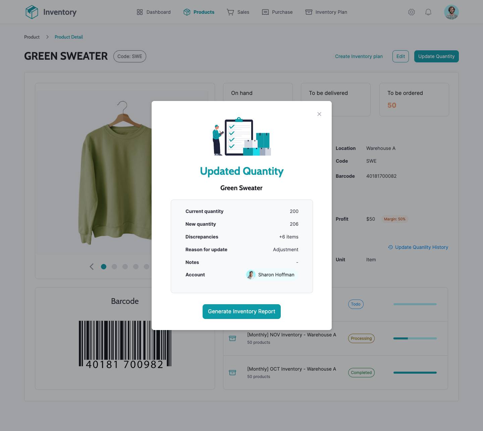Click the NOV Inventory archive icon
Screen dimensions: 483x431
coord(232,338)
